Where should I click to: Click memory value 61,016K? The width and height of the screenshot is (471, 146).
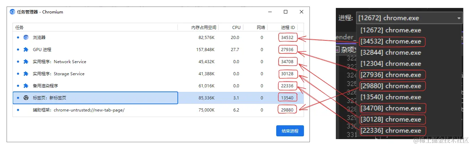coord(207,86)
